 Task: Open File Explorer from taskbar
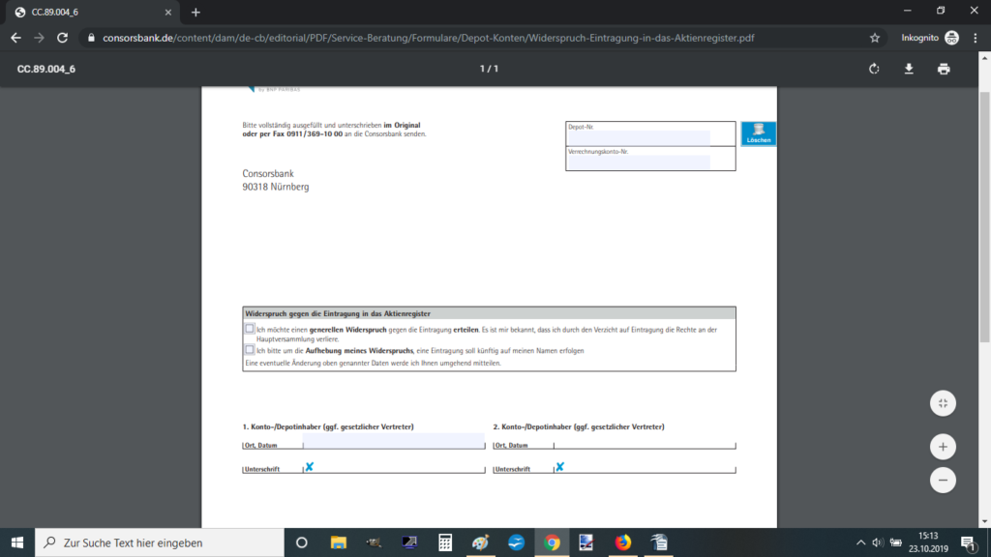pyautogui.click(x=338, y=542)
